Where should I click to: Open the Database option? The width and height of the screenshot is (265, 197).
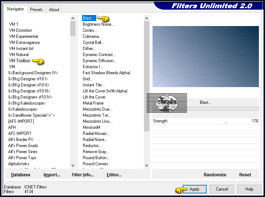pos(21,175)
